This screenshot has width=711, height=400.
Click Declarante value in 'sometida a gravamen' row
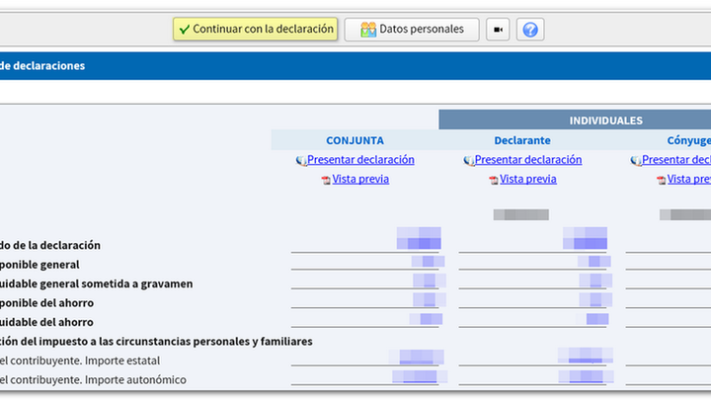coord(595,280)
